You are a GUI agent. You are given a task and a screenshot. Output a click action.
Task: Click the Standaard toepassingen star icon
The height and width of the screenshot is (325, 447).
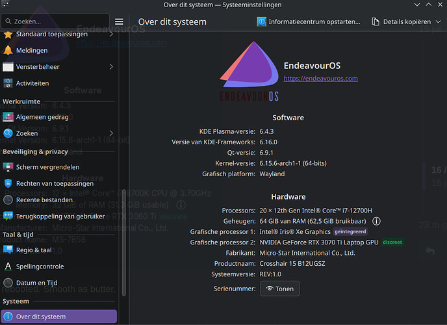[x=8, y=34]
